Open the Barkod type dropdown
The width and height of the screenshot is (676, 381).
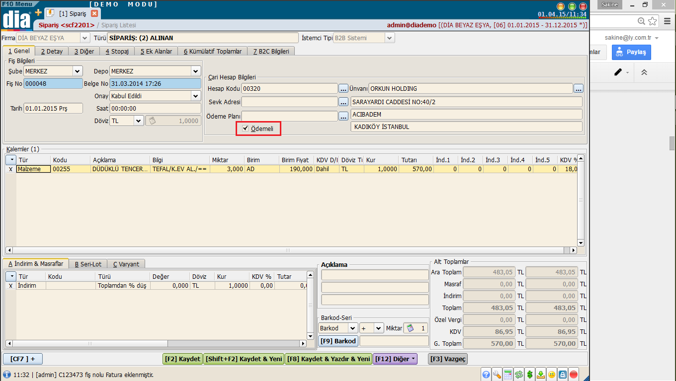pyautogui.click(x=353, y=328)
